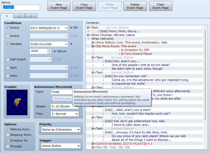
Task: Uncheck the first Switch condition
Action: click(x=8, y=28)
